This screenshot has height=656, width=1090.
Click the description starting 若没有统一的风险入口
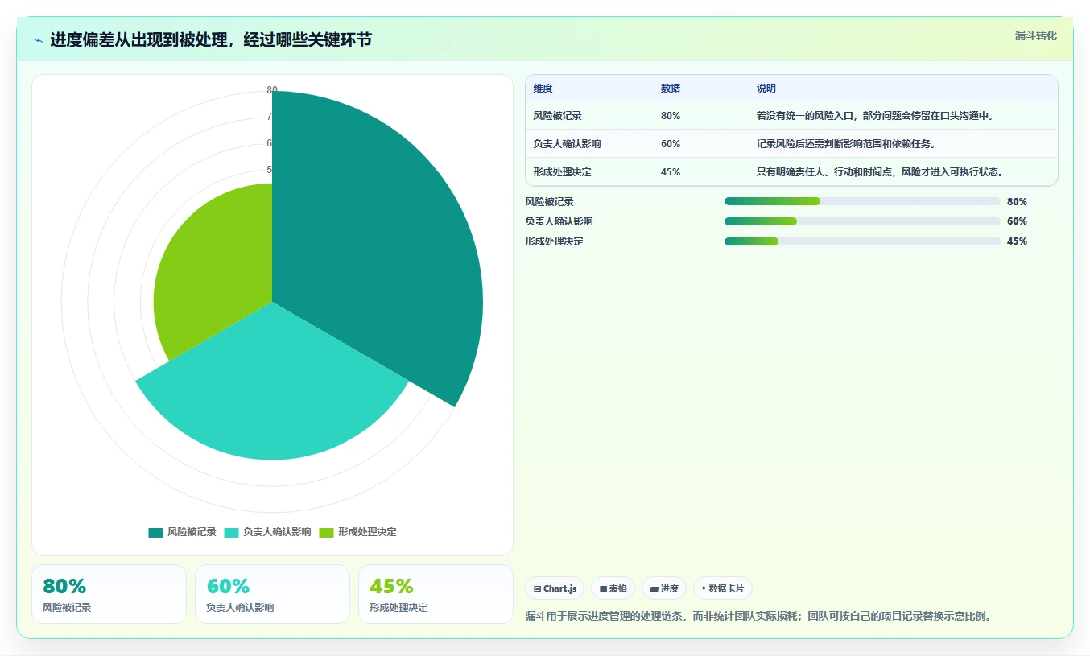click(x=877, y=116)
